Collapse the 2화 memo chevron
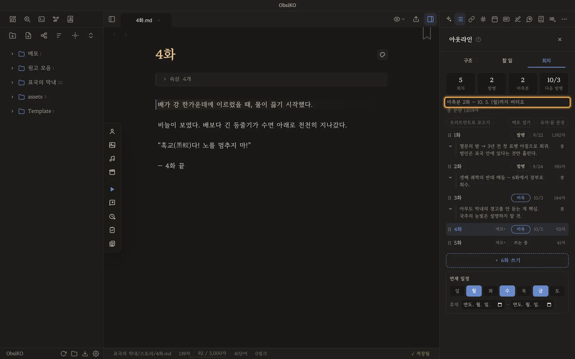Viewport: 575px width, 359px height. coord(450,177)
